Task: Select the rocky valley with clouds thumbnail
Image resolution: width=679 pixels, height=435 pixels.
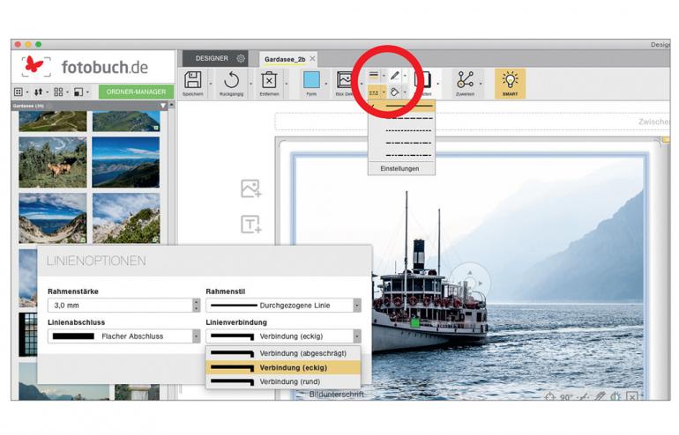Action: [52, 217]
